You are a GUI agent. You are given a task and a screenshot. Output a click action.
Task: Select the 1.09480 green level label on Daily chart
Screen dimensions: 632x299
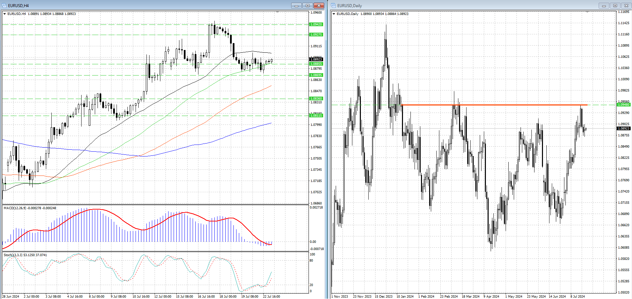pos(624,105)
